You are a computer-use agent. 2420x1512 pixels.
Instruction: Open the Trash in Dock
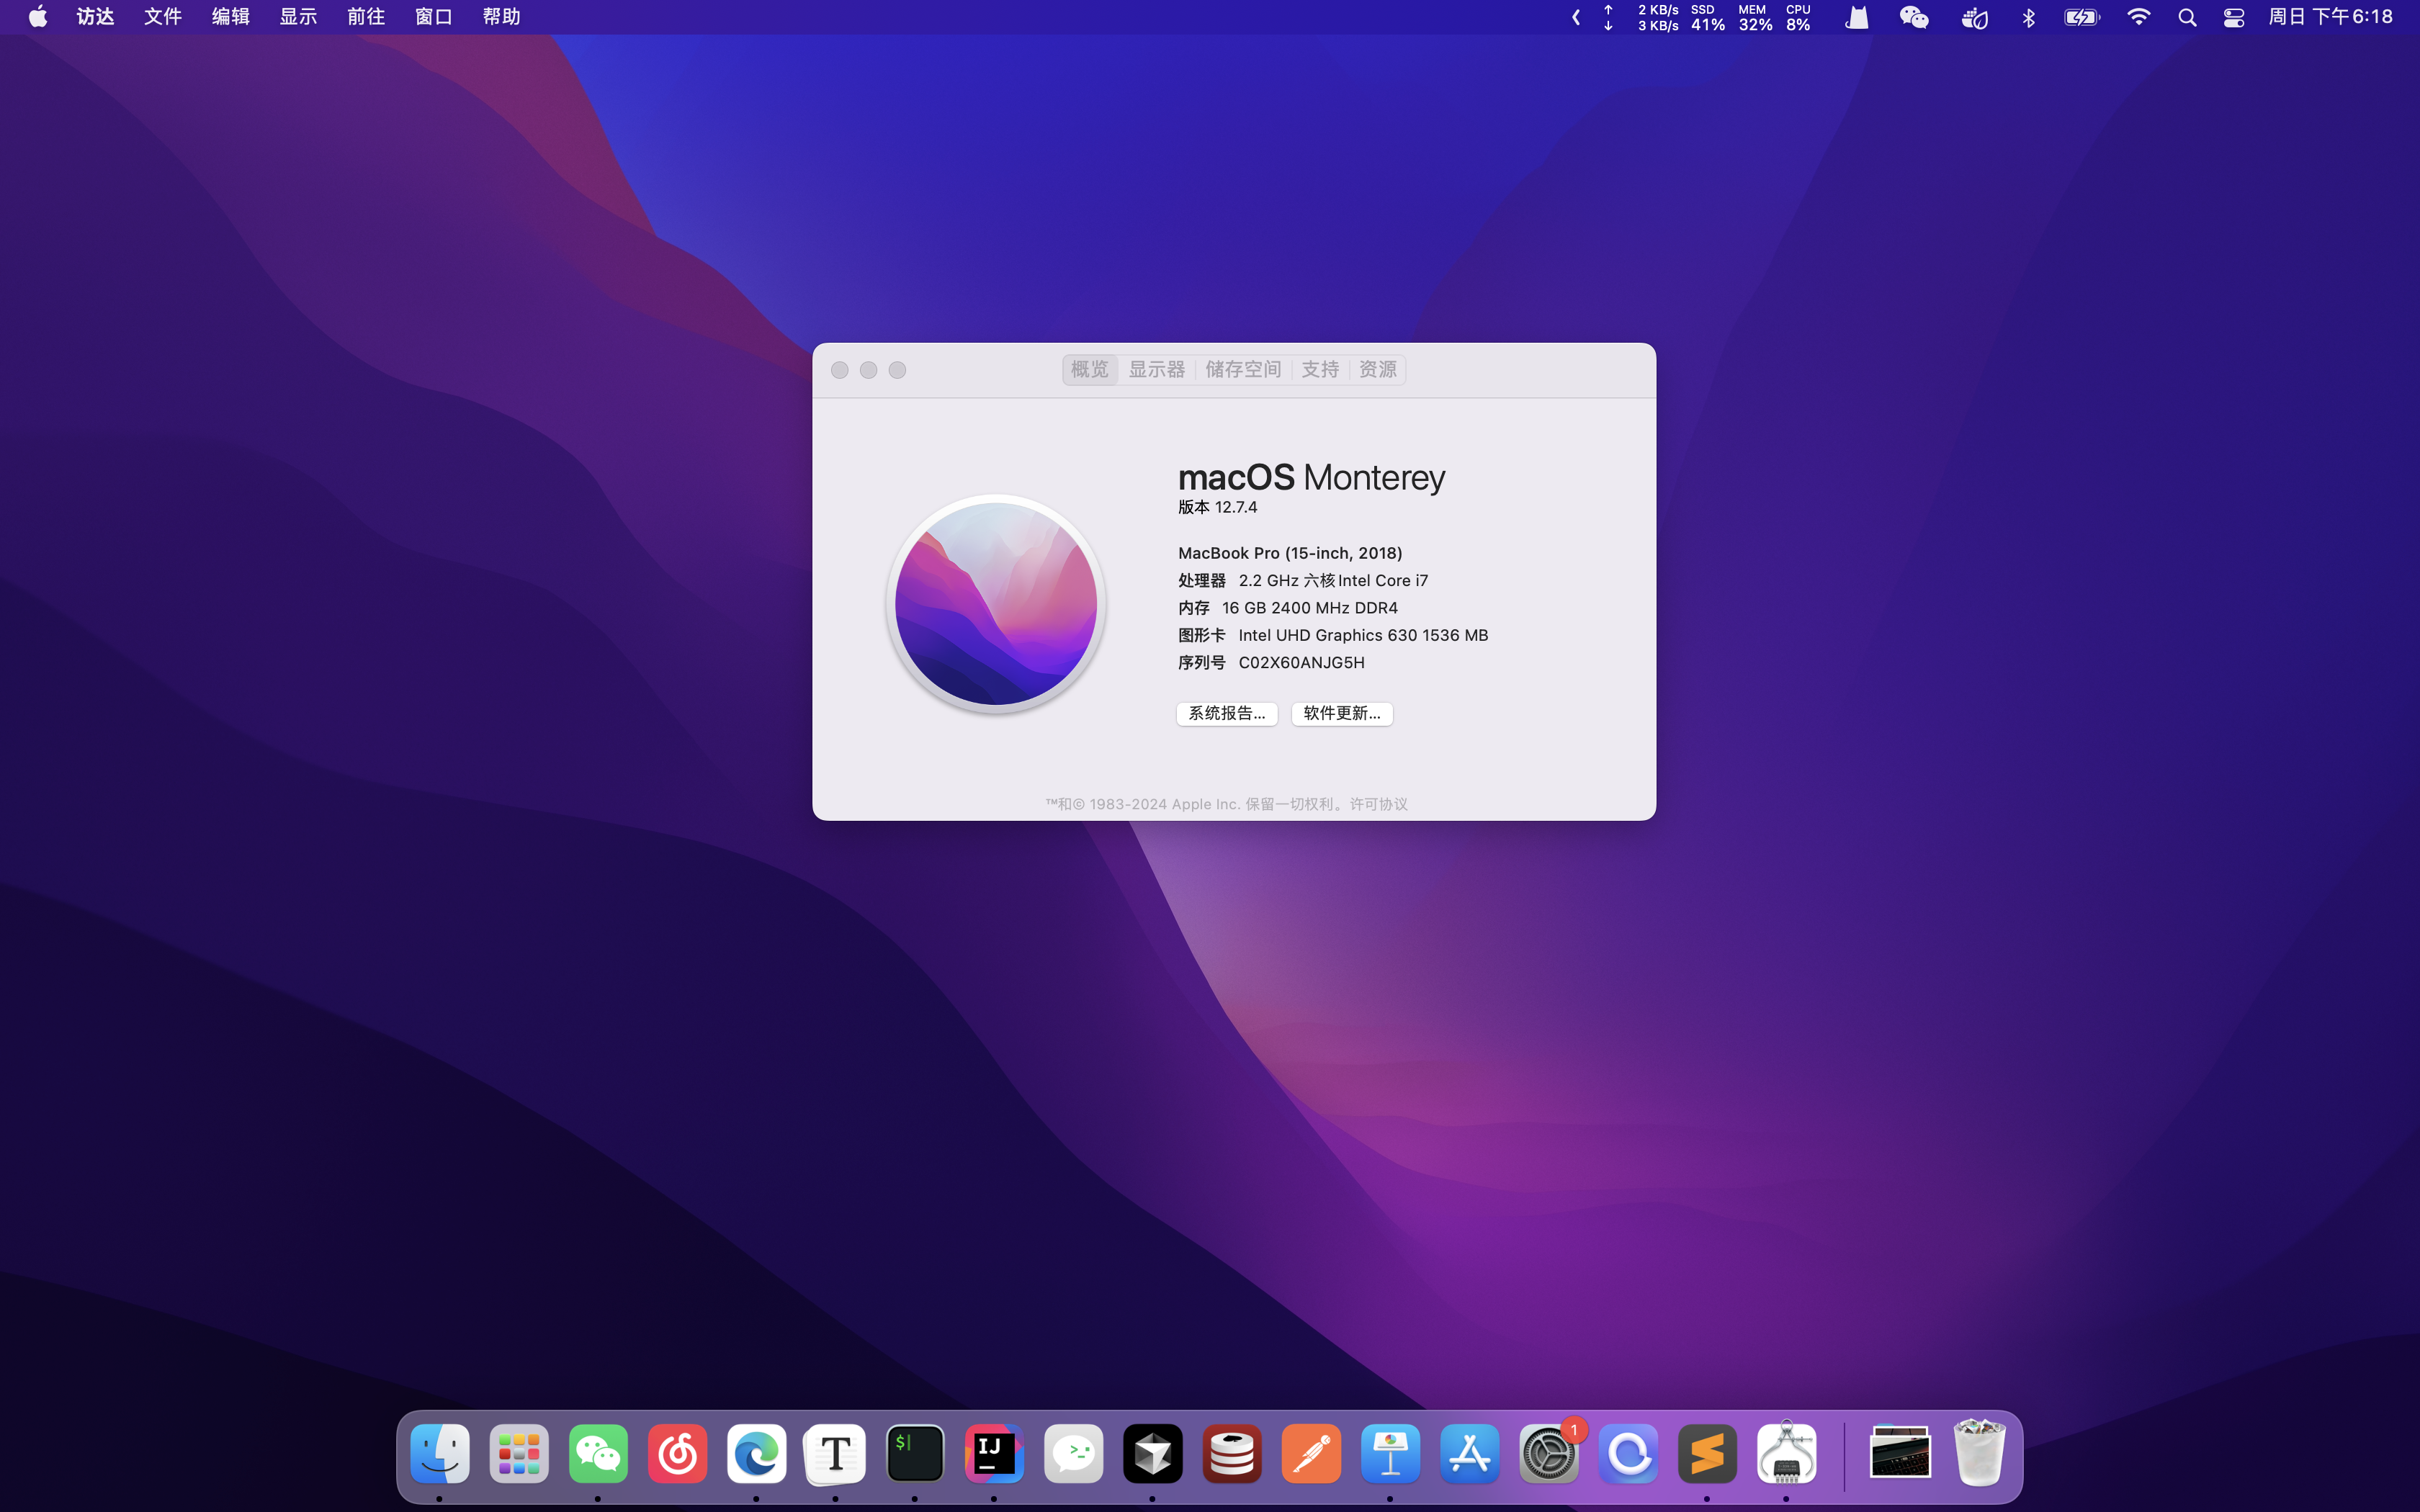tap(1979, 1453)
